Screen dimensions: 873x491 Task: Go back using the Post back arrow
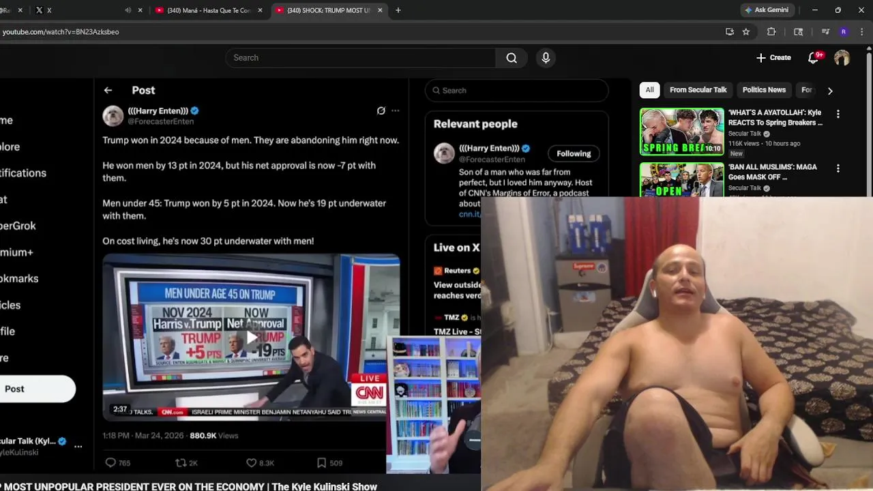click(x=108, y=90)
